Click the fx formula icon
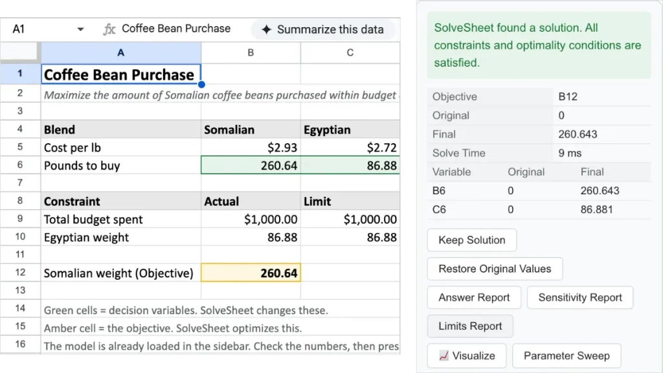The image size is (663, 373). 109,29
